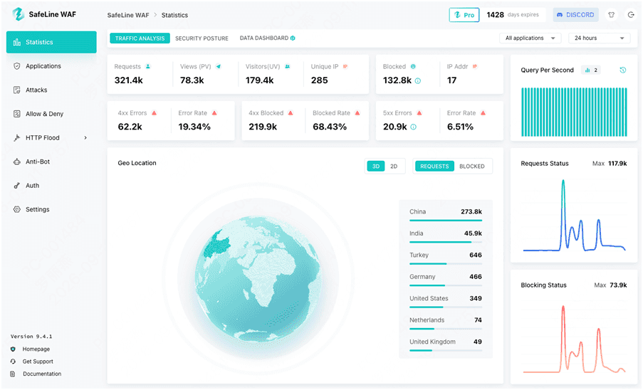Open Attacks via its sidebar icon
643x390 pixels.
pyautogui.click(x=17, y=90)
